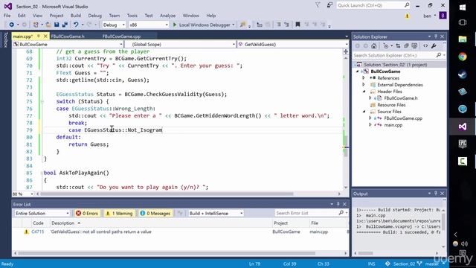Select FBullCowGame.cpp in Solution Explorer
This screenshot has height=268, width=476.
pos(403,118)
